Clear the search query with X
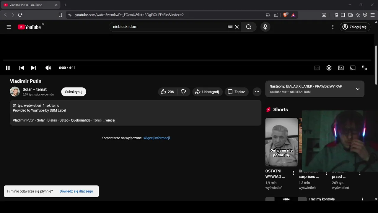This screenshot has height=213, width=378. pyautogui.click(x=237, y=27)
